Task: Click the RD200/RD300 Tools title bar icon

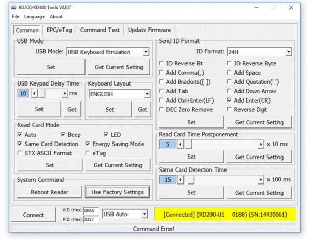Action: click(15, 8)
